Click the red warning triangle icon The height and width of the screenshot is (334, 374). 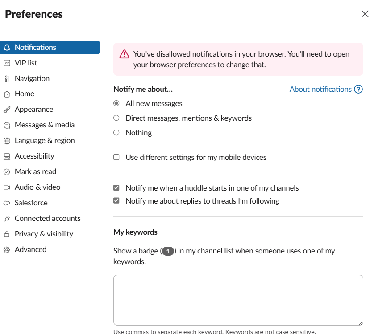(x=124, y=54)
